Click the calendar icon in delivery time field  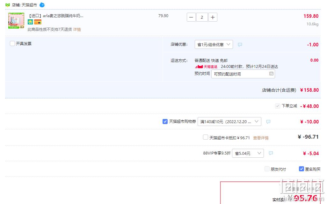[x=271, y=74]
